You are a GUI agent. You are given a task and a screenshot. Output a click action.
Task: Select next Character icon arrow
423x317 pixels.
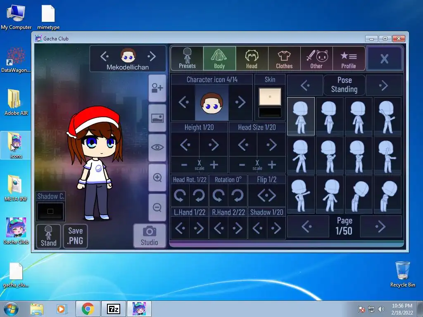(x=240, y=102)
